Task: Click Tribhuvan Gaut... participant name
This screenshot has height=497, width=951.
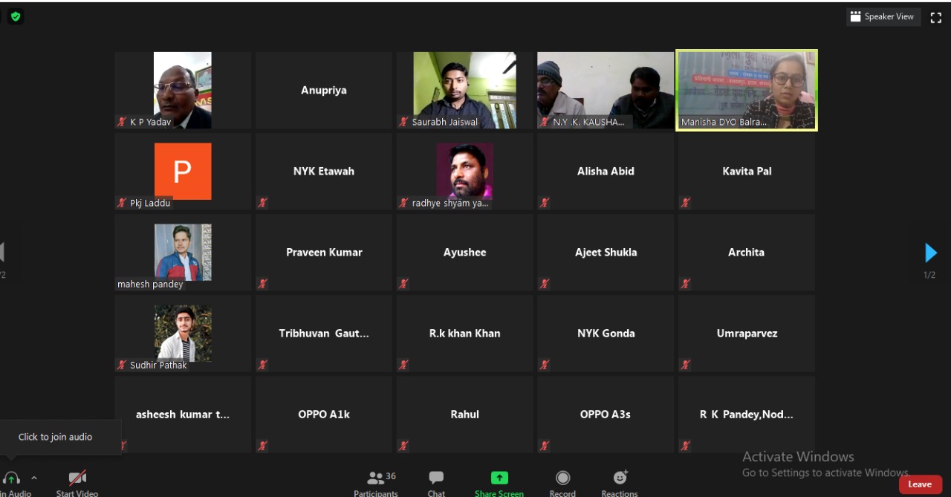Action: coord(324,333)
